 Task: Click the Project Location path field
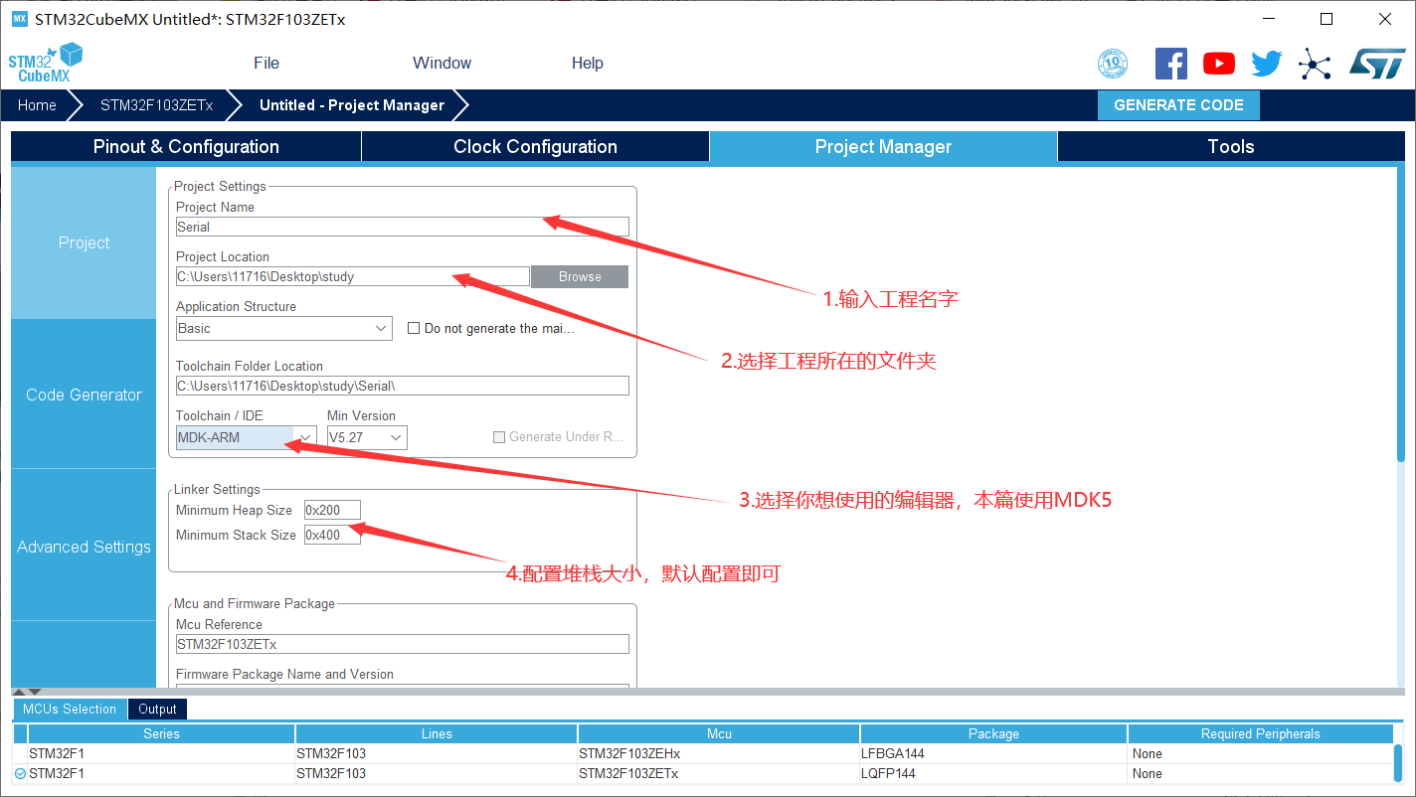pos(353,276)
